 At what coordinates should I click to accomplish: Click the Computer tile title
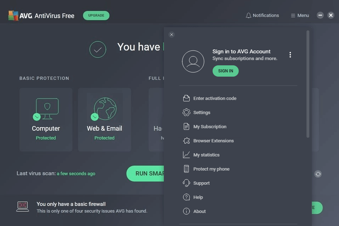pos(46,129)
